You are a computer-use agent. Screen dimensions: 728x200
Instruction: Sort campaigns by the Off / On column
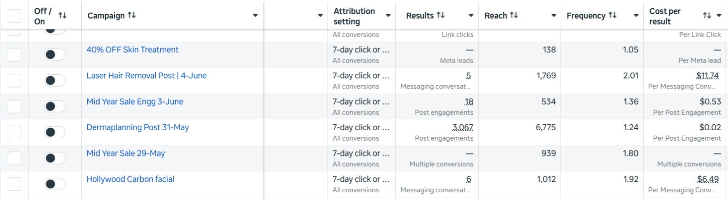pyautogui.click(x=62, y=15)
